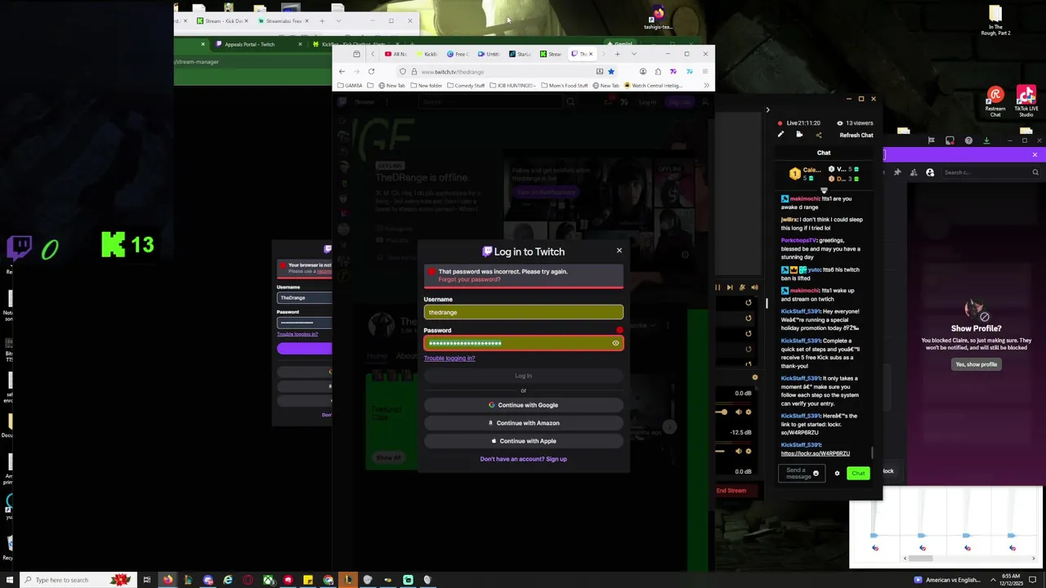
Task: Switch to the Untitled tab
Action: [x=489, y=54]
